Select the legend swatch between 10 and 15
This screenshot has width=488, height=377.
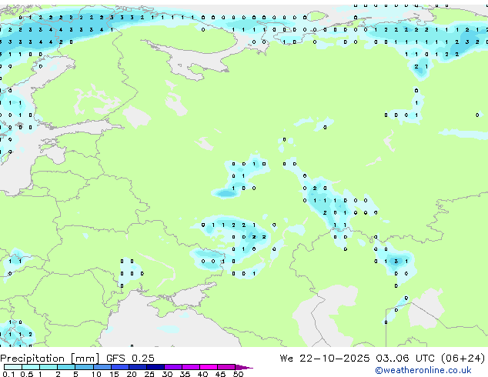tap(102, 367)
